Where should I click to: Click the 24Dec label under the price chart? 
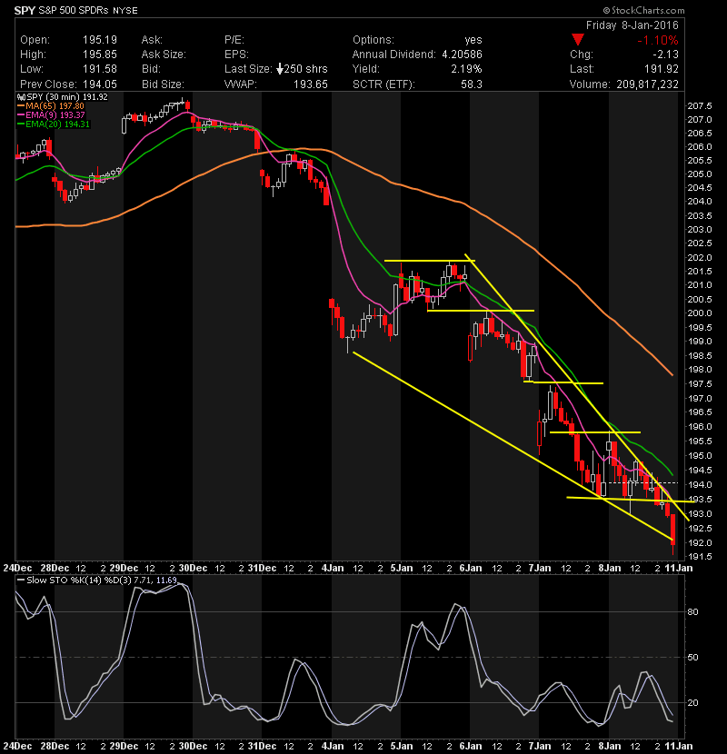point(18,568)
